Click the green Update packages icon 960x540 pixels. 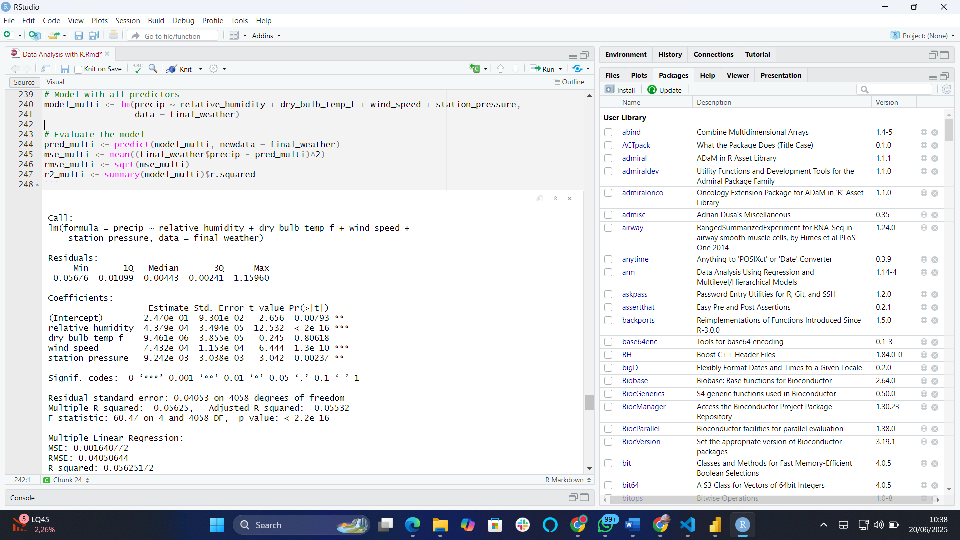tap(652, 90)
